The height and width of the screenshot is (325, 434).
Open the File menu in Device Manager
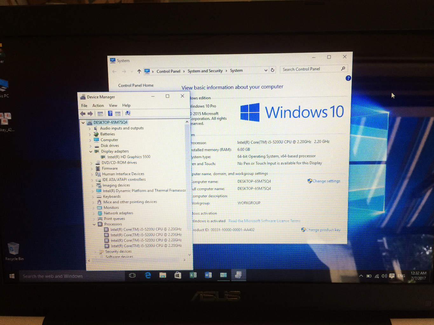click(84, 106)
